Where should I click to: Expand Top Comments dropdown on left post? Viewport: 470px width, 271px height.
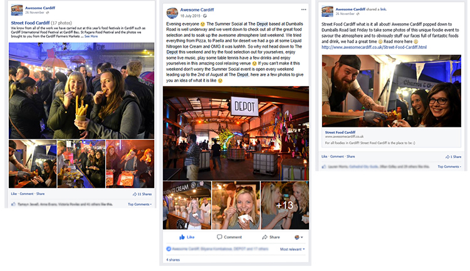click(140, 205)
